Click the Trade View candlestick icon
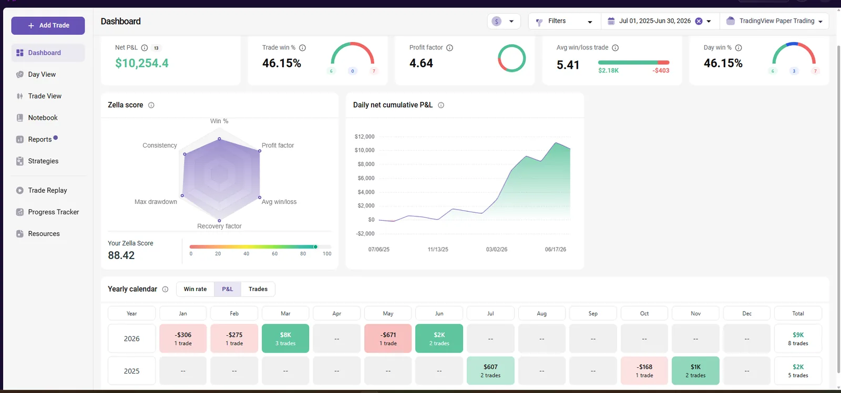Viewport: 841px width, 393px height. (20, 96)
